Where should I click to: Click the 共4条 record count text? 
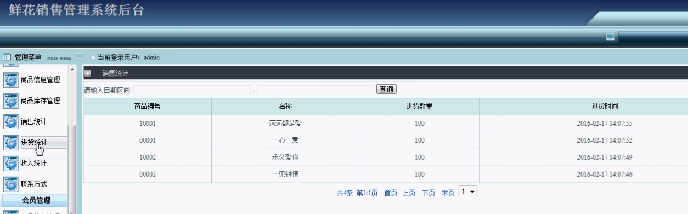point(345,193)
